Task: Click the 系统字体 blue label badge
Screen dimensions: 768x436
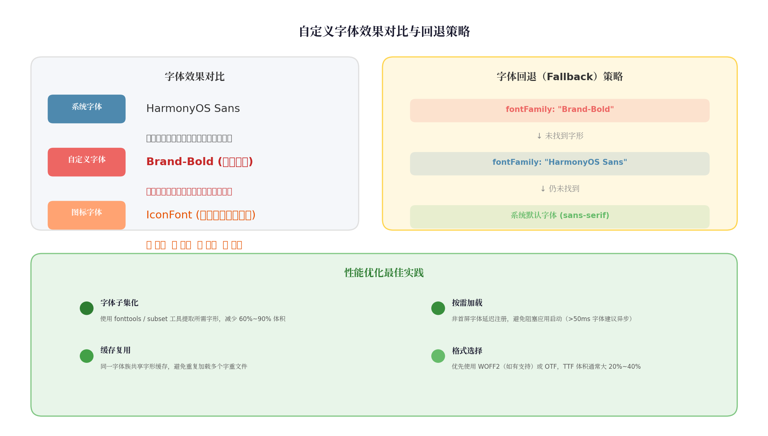Action: point(86,109)
